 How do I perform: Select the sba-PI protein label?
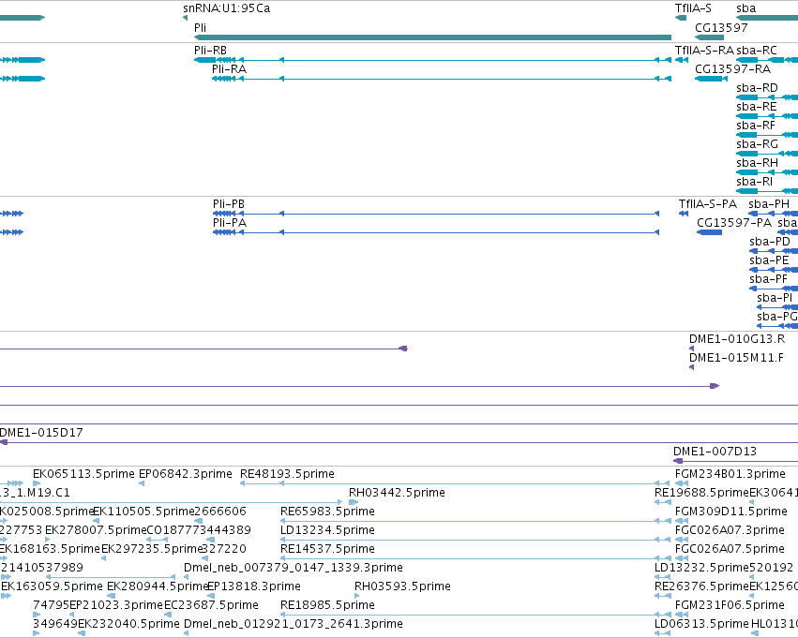pos(775,298)
